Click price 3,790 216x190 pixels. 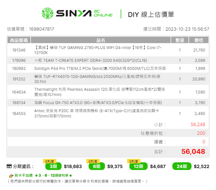[x=200, y=102]
